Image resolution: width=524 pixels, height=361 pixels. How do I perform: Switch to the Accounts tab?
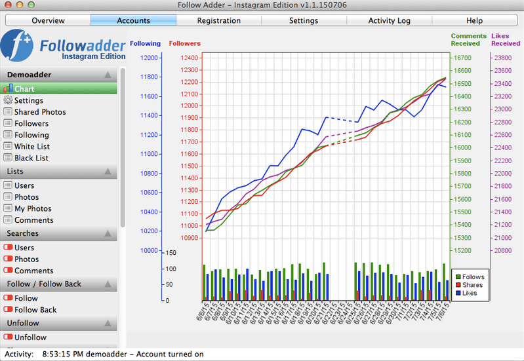coord(133,20)
